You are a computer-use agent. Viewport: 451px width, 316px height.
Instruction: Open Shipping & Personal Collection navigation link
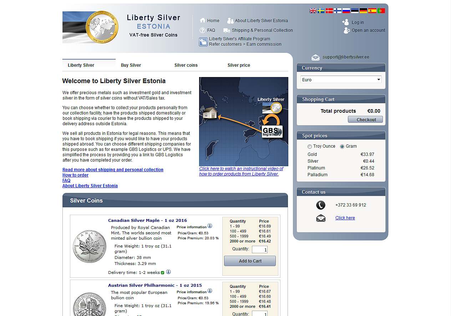(262, 30)
